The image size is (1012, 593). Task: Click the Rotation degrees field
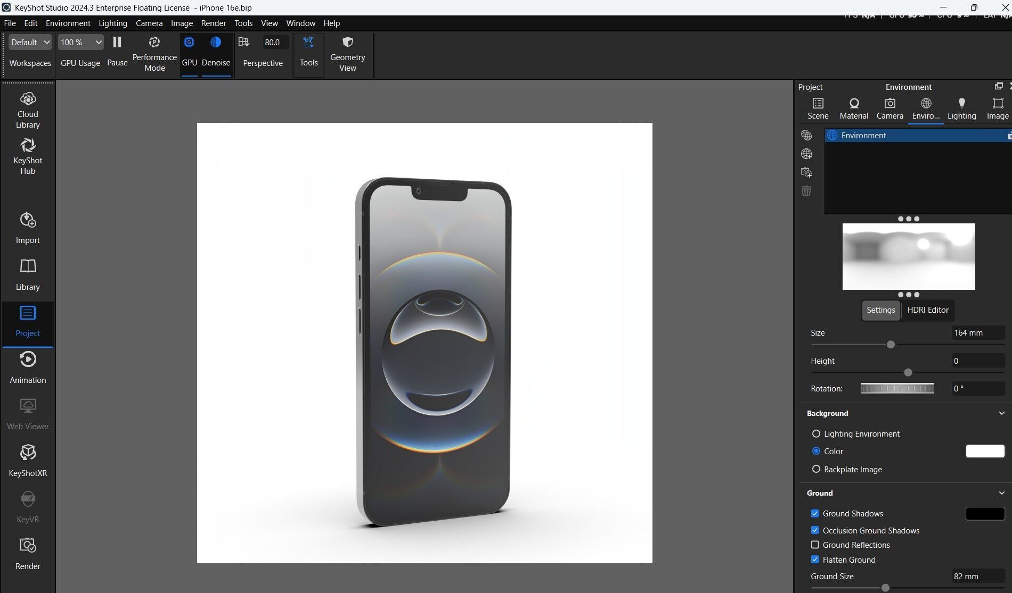978,389
